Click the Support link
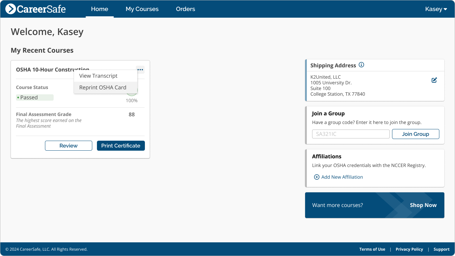Viewport: 455px width, 256px height. click(441, 249)
